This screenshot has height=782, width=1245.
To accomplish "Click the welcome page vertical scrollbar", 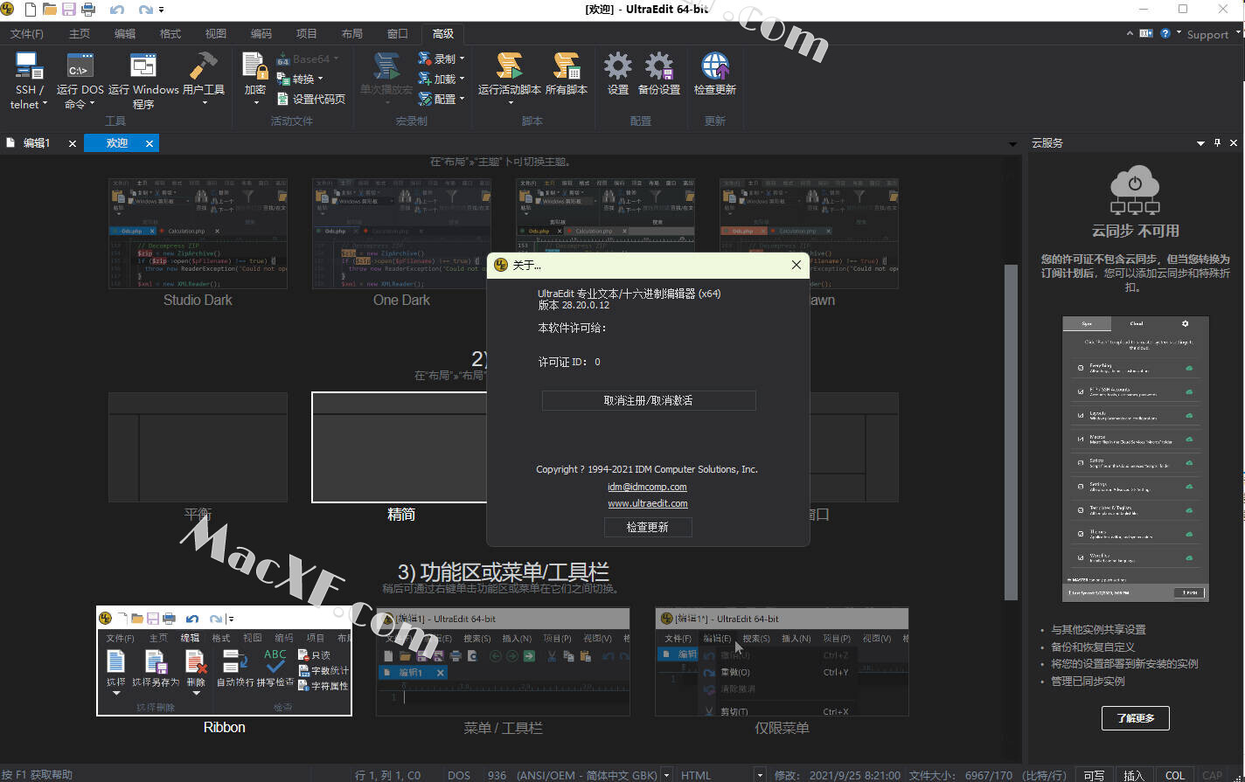I will click(1012, 432).
